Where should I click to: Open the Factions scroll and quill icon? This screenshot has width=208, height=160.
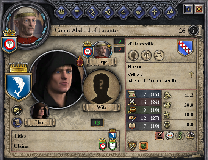139,12
